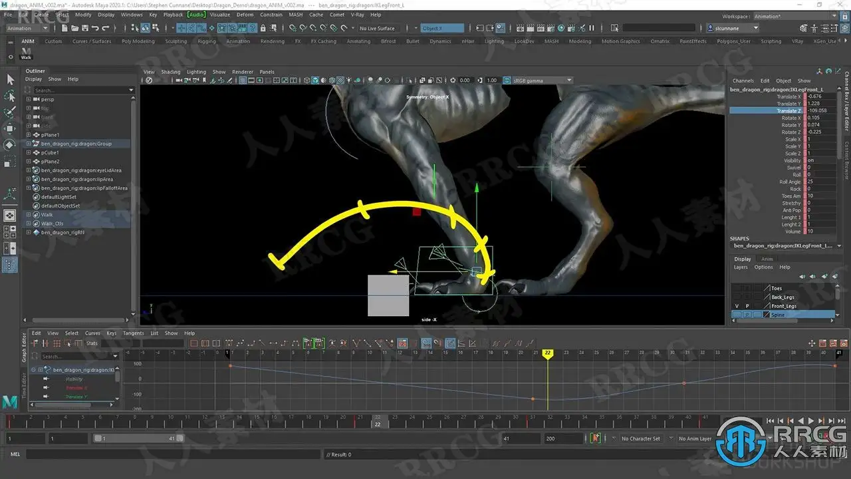Open the Deform menu
Image resolution: width=851 pixels, height=479 pixels.
pos(245,15)
